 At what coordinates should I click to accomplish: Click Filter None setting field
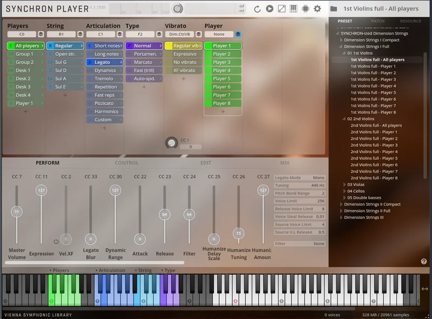pyautogui.click(x=300, y=243)
